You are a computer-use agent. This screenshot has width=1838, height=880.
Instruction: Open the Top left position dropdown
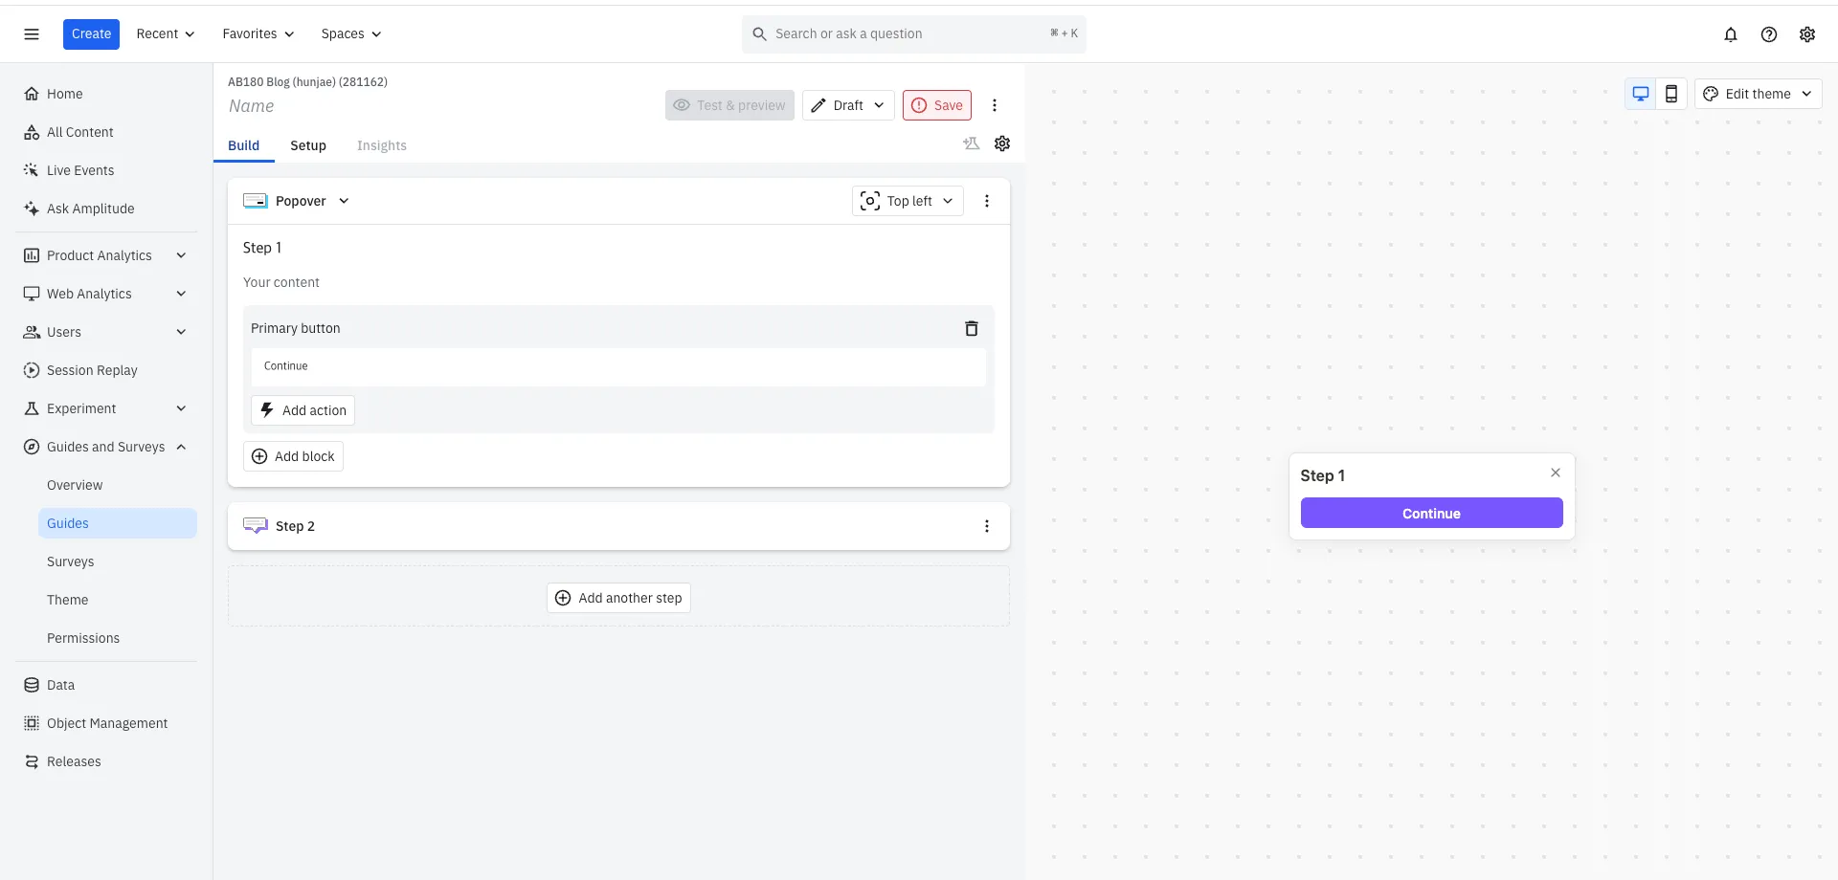[x=908, y=201]
